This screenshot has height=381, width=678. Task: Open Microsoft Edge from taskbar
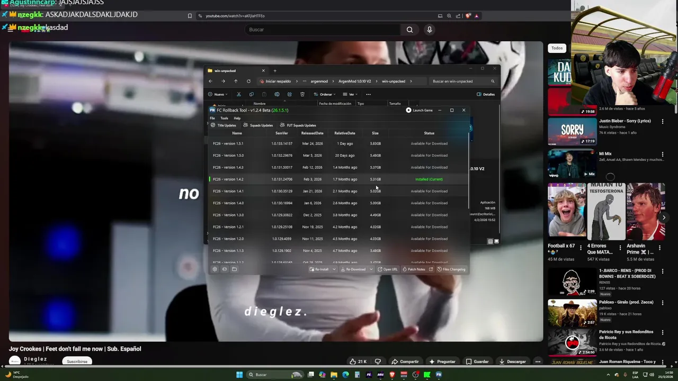(345, 375)
